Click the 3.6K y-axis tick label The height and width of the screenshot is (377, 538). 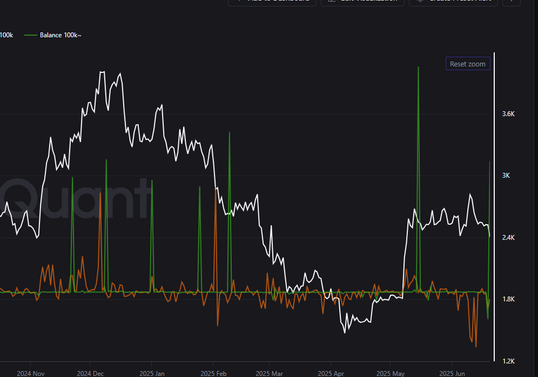pyautogui.click(x=509, y=114)
